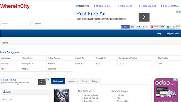Screen dimensions: 181x102
Task: Share on LinkedIn
Action: click(x=170, y=27)
